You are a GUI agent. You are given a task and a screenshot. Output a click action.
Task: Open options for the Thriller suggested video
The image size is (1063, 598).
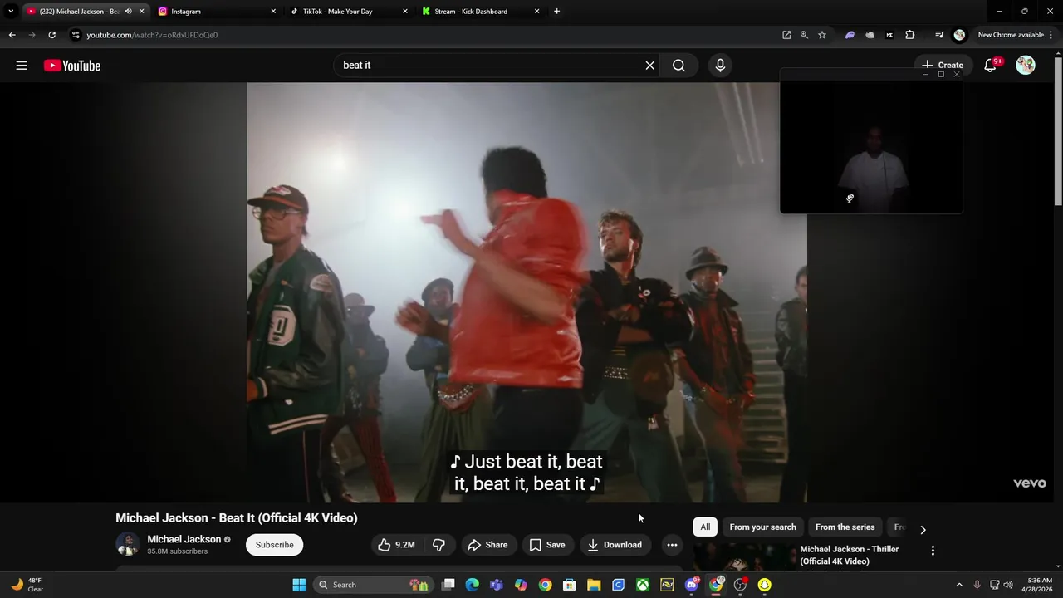pyautogui.click(x=933, y=551)
